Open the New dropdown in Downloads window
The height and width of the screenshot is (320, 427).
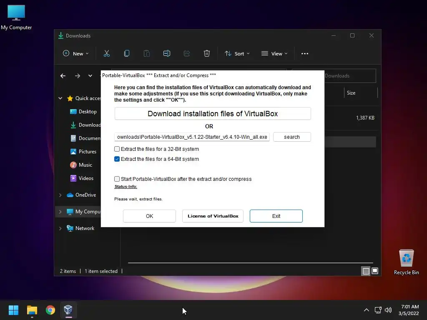[x=76, y=54]
